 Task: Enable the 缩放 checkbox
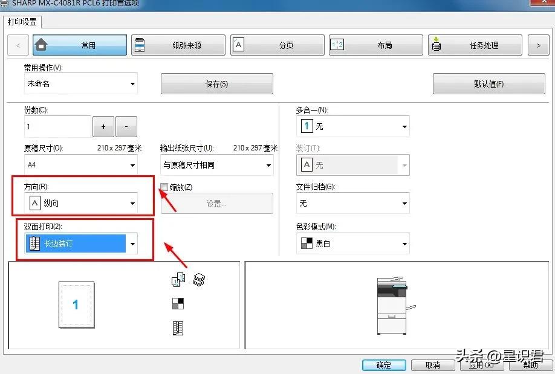163,187
